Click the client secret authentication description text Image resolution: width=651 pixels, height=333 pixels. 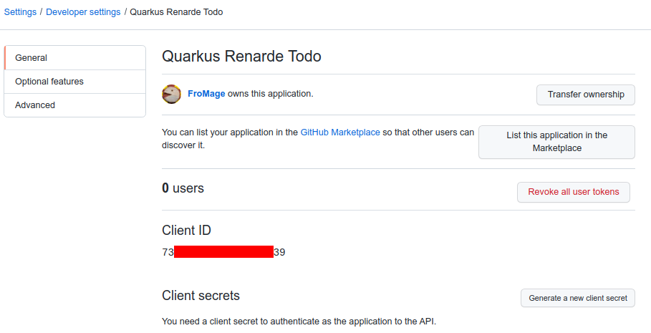point(299,321)
